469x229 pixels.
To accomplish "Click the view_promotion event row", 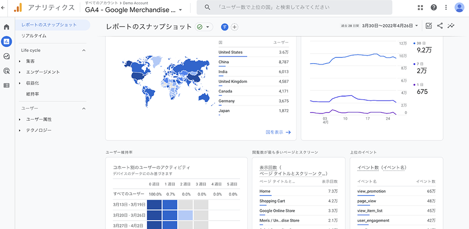I will click(x=396, y=192).
